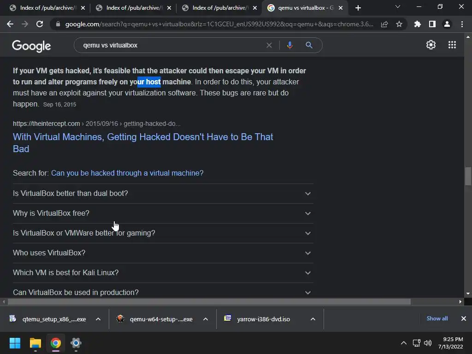This screenshot has width=472, height=354.
Task: Close the first 'Index of /pub/archive' tab
Action: point(83,8)
